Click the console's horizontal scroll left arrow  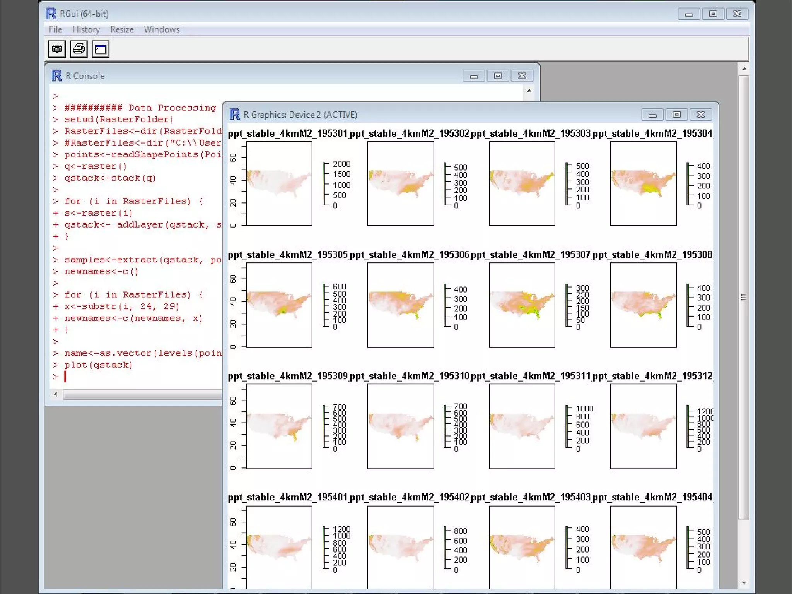[x=56, y=394]
